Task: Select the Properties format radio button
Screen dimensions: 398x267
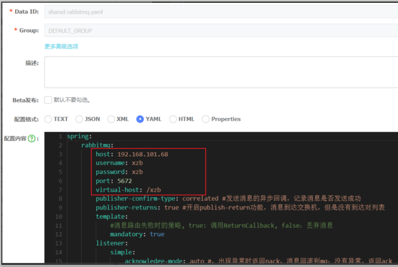Action: point(205,119)
